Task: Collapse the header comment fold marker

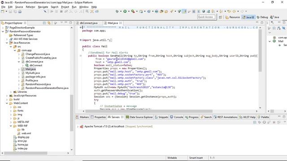Action: (x=81, y=27)
